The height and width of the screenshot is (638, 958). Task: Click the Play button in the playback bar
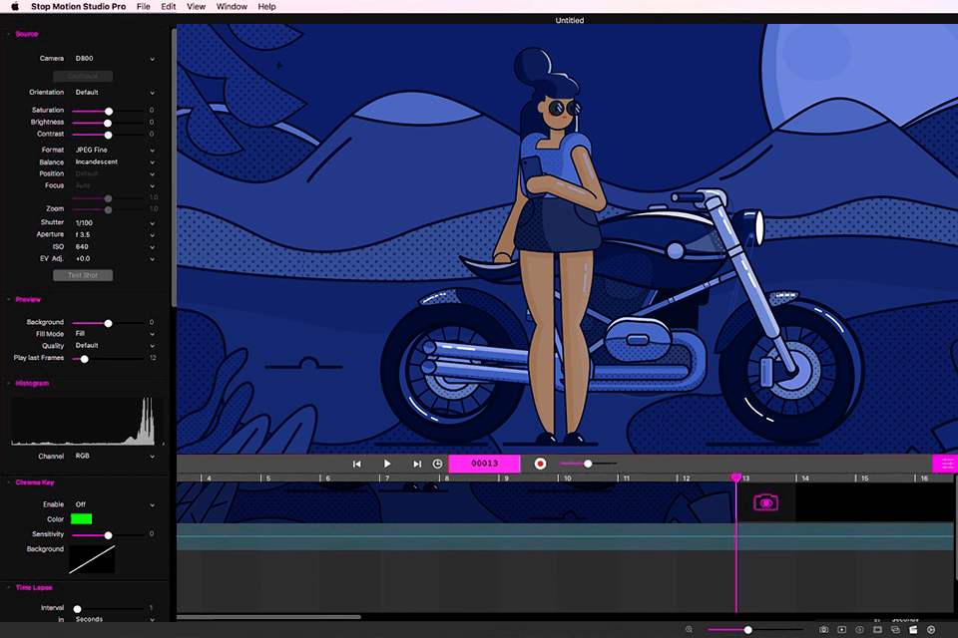coord(387,463)
